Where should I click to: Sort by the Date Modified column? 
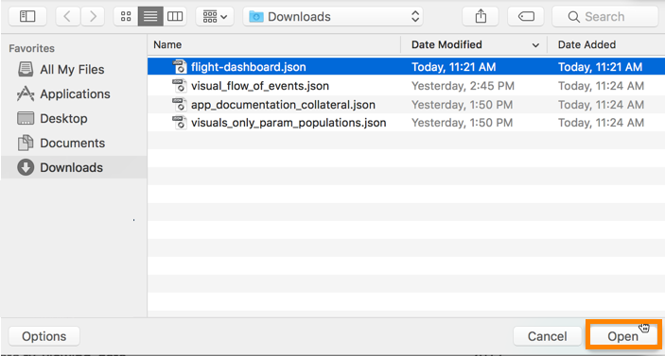(474, 45)
